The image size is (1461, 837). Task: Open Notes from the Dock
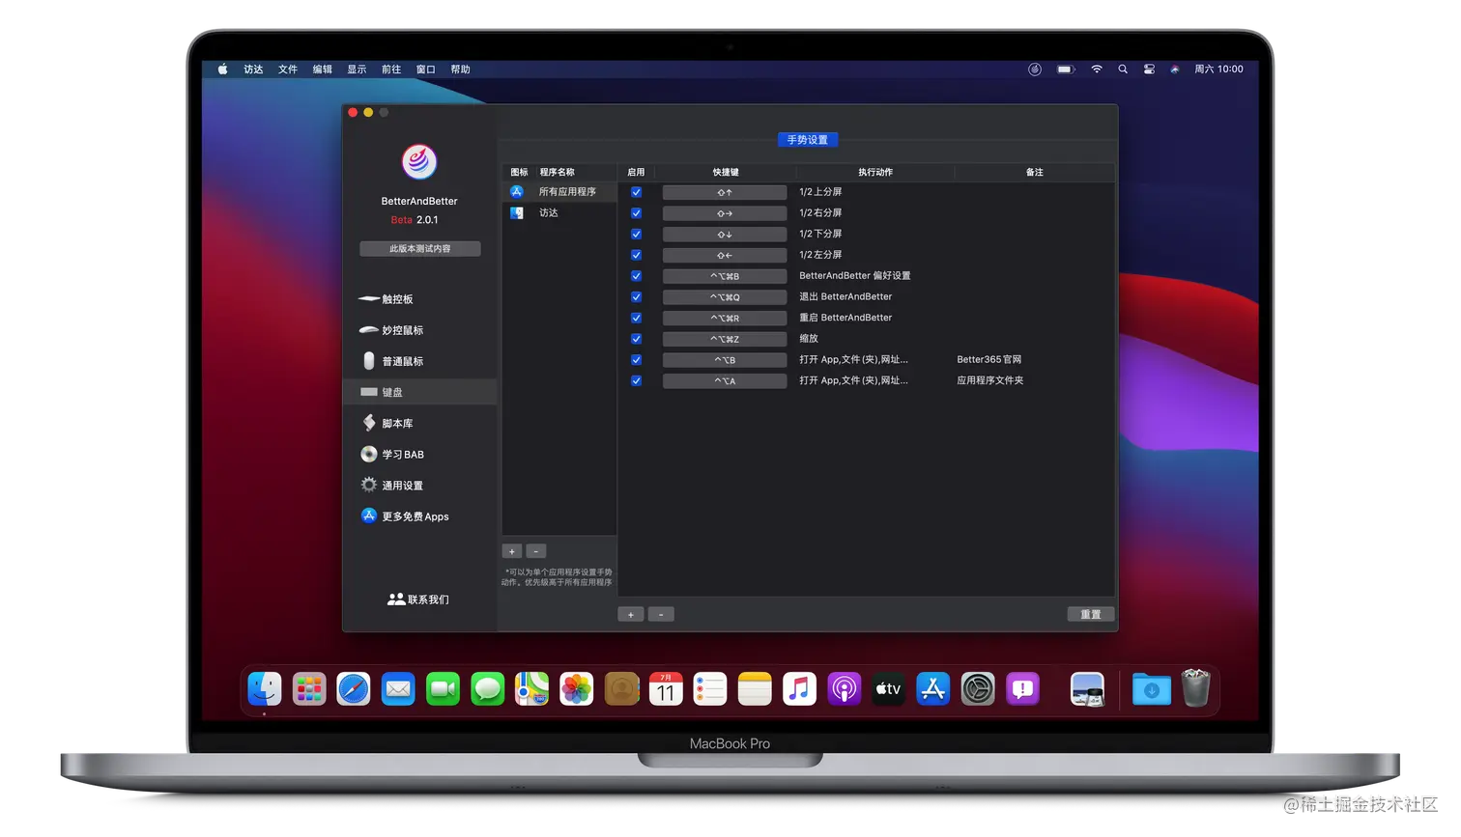click(x=755, y=689)
